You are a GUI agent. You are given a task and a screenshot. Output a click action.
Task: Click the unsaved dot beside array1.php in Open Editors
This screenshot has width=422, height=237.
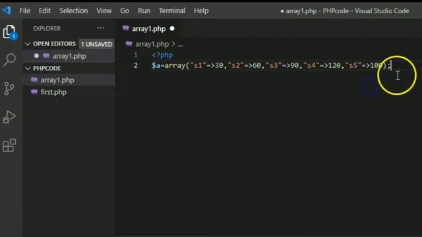tap(36, 56)
